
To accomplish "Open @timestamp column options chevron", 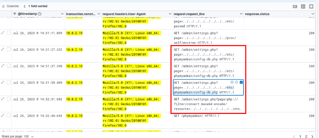I will click(x=63, y=14).
